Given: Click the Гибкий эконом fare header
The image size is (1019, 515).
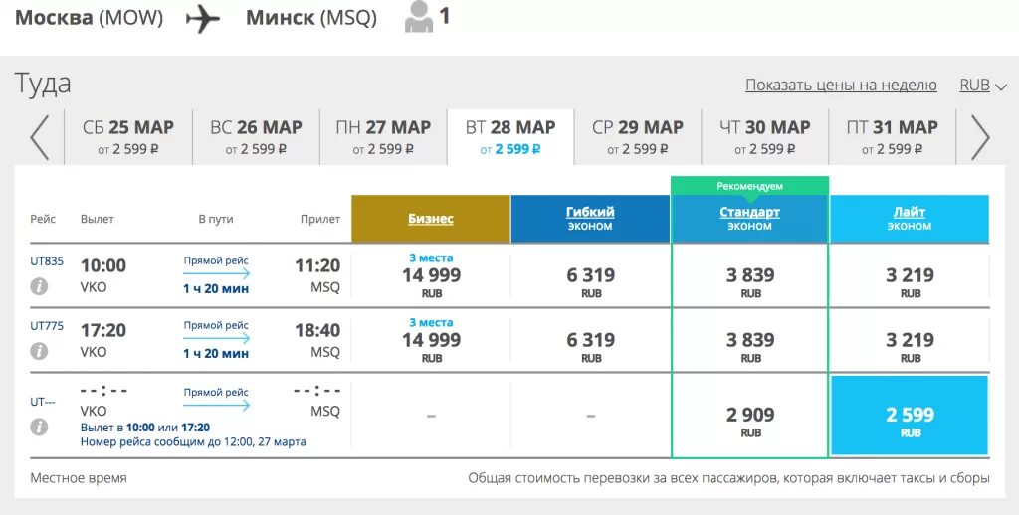Looking at the screenshot, I should click(x=590, y=219).
